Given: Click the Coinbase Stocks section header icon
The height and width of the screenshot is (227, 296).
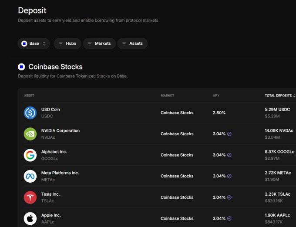Looking at the screenshot, I should pyautogui.click(x=21, y=67).
